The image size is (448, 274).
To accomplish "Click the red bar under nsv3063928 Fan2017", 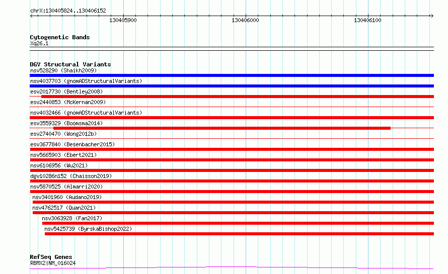I will 238,223.
